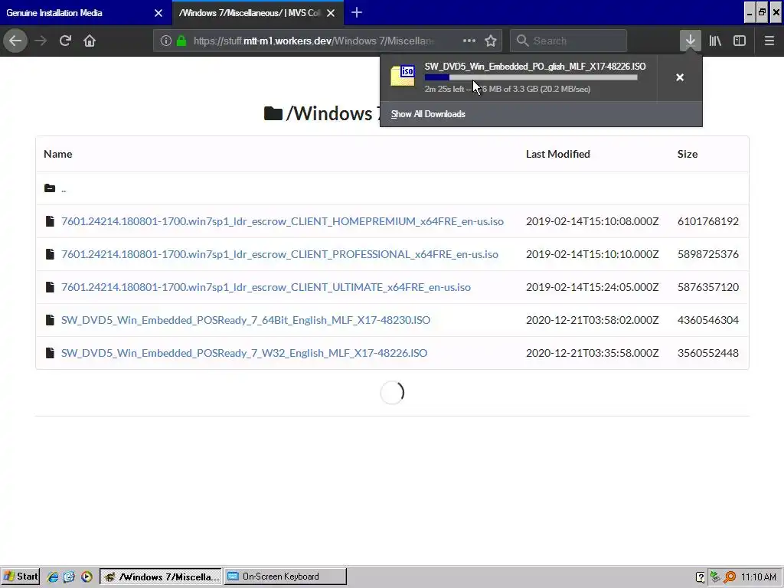Open the Firefox home page
The image size is (784, 588).
(x=90, y=41)
